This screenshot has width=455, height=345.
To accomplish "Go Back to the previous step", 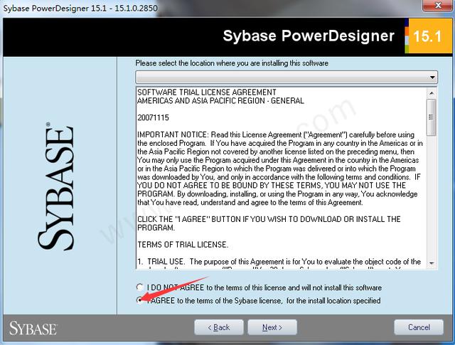I will click(x=219, y=327).
